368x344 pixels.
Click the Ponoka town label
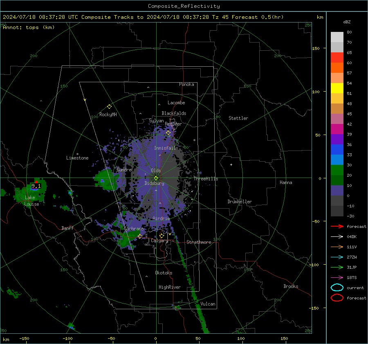coord(186,84)
